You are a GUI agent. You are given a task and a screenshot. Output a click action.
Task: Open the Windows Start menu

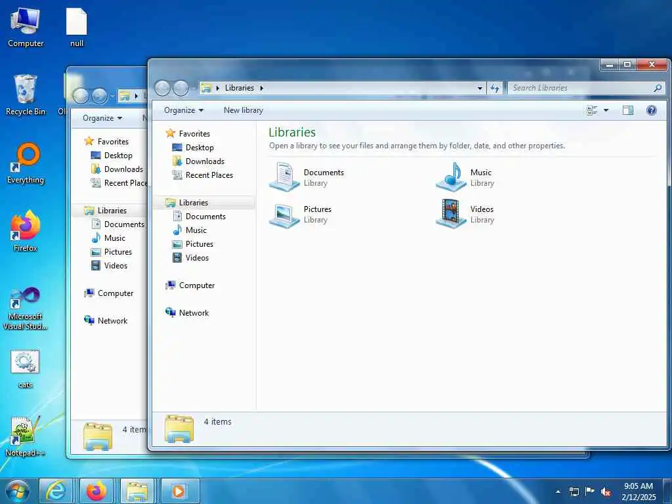click(18, 491)
